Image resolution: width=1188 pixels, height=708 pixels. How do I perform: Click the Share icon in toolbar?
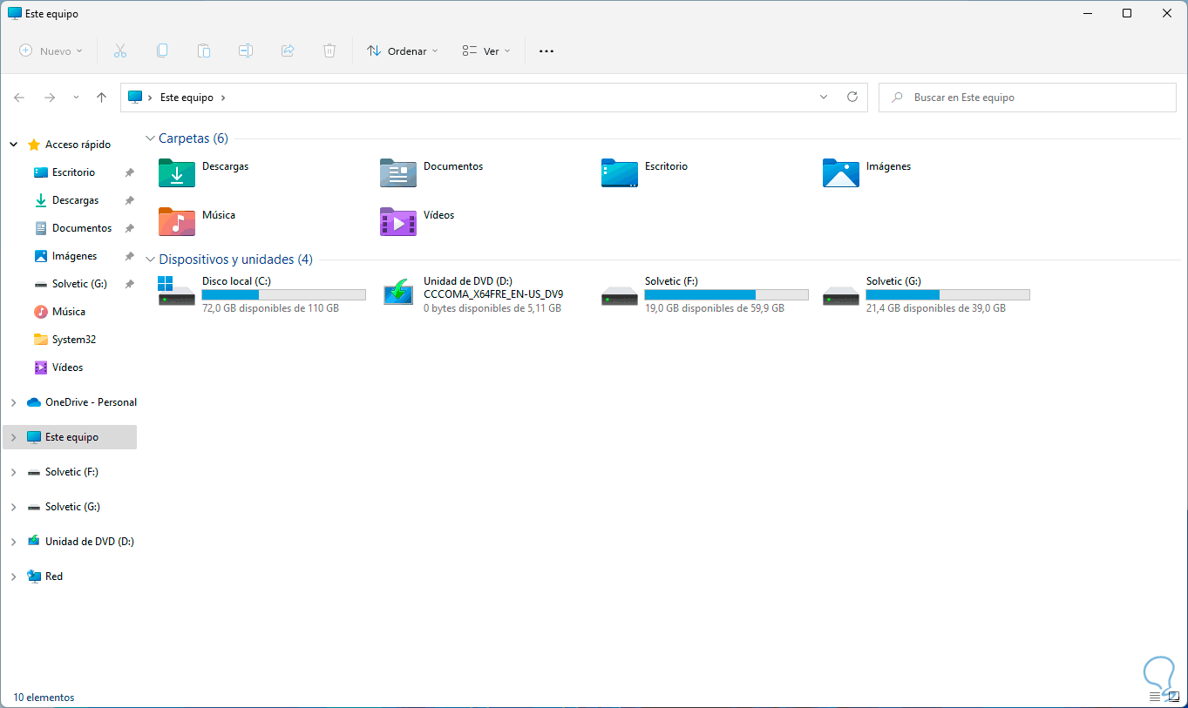[x=288, y=51]
